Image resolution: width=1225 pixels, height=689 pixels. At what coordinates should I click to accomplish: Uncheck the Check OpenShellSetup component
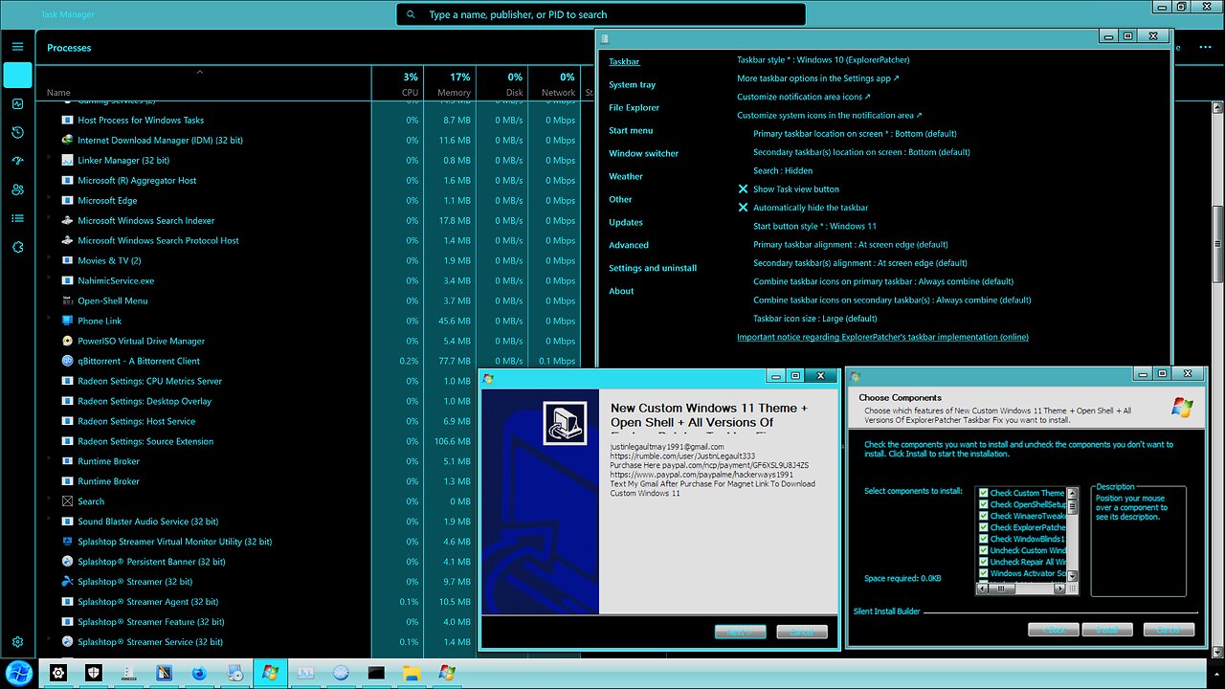pos(983,504)
